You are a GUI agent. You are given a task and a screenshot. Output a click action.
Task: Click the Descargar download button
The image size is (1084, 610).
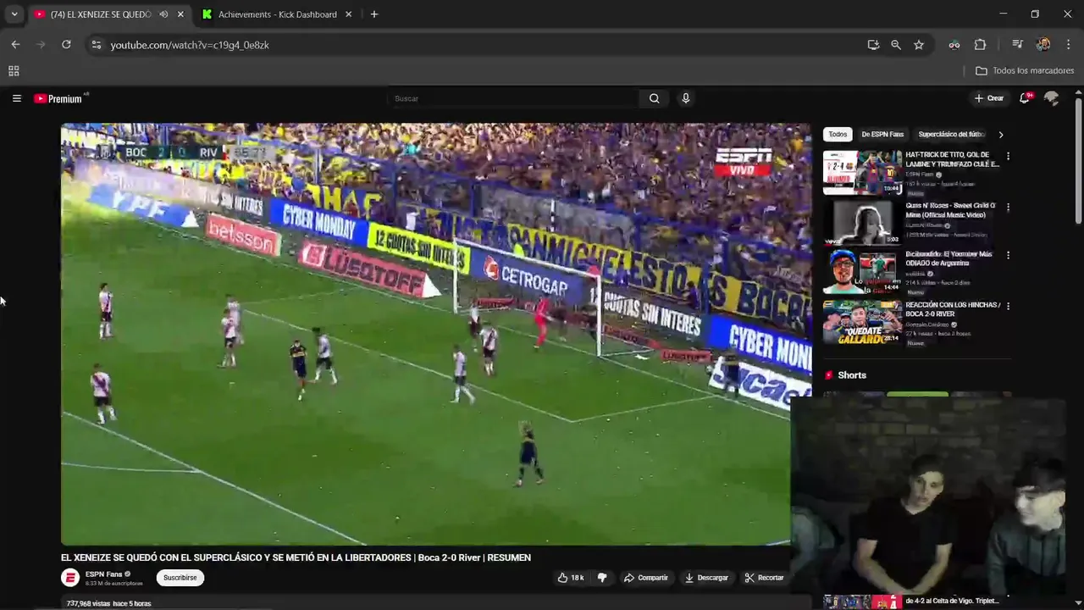[706, 578]
